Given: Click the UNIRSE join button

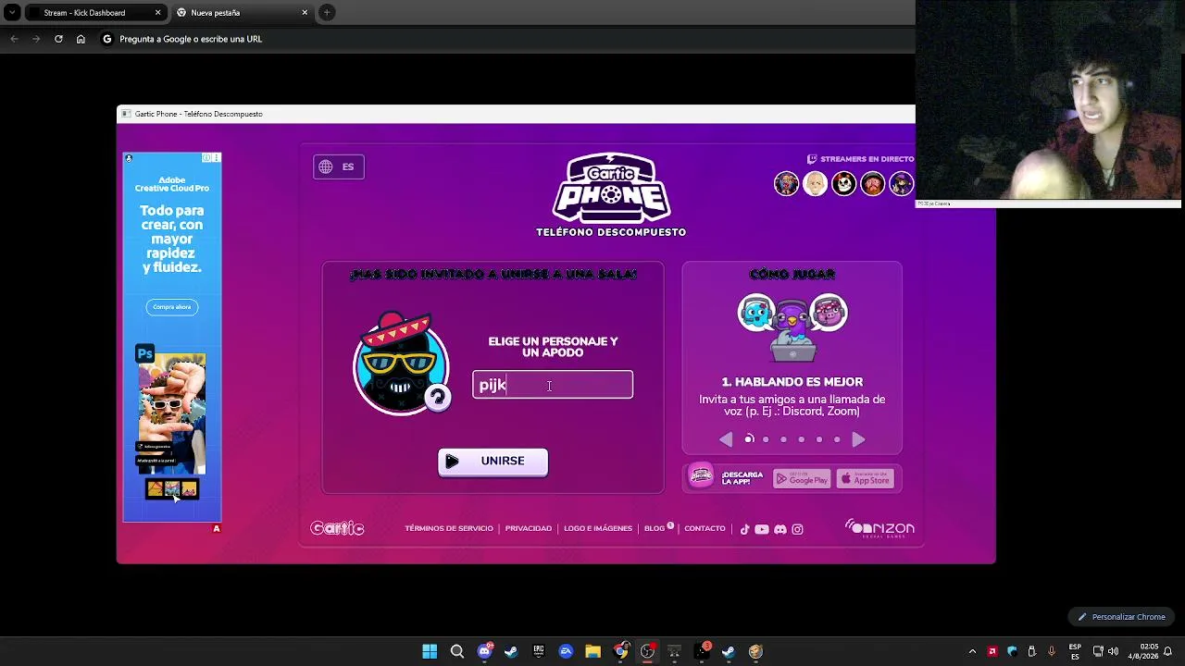Looking at the screenshot, I should point(493,462).
